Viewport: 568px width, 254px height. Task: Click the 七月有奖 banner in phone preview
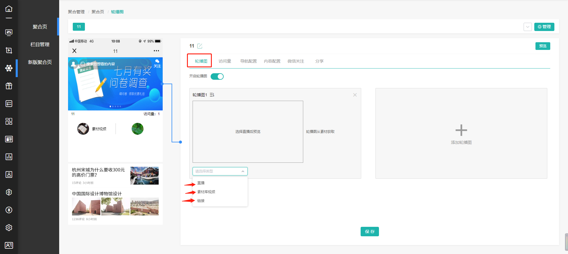[x=115, y=84]
